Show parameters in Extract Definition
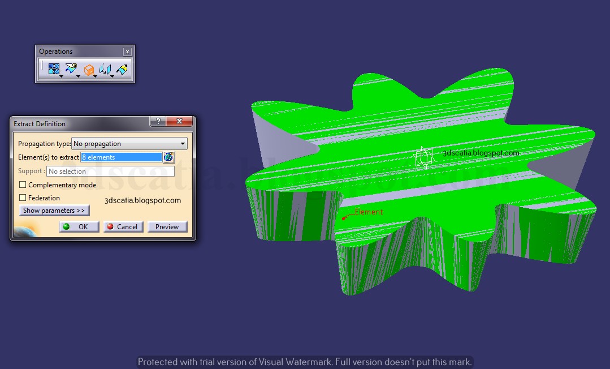The height and width of the screenshot is (369, 610). click(54, 210)
